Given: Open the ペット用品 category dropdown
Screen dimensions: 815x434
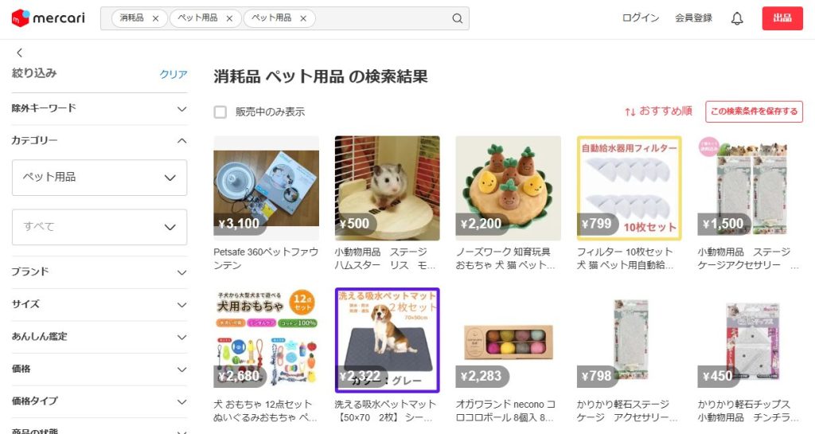Looking at the screenshot, I should pyautogui.click(x=99, y=178).
